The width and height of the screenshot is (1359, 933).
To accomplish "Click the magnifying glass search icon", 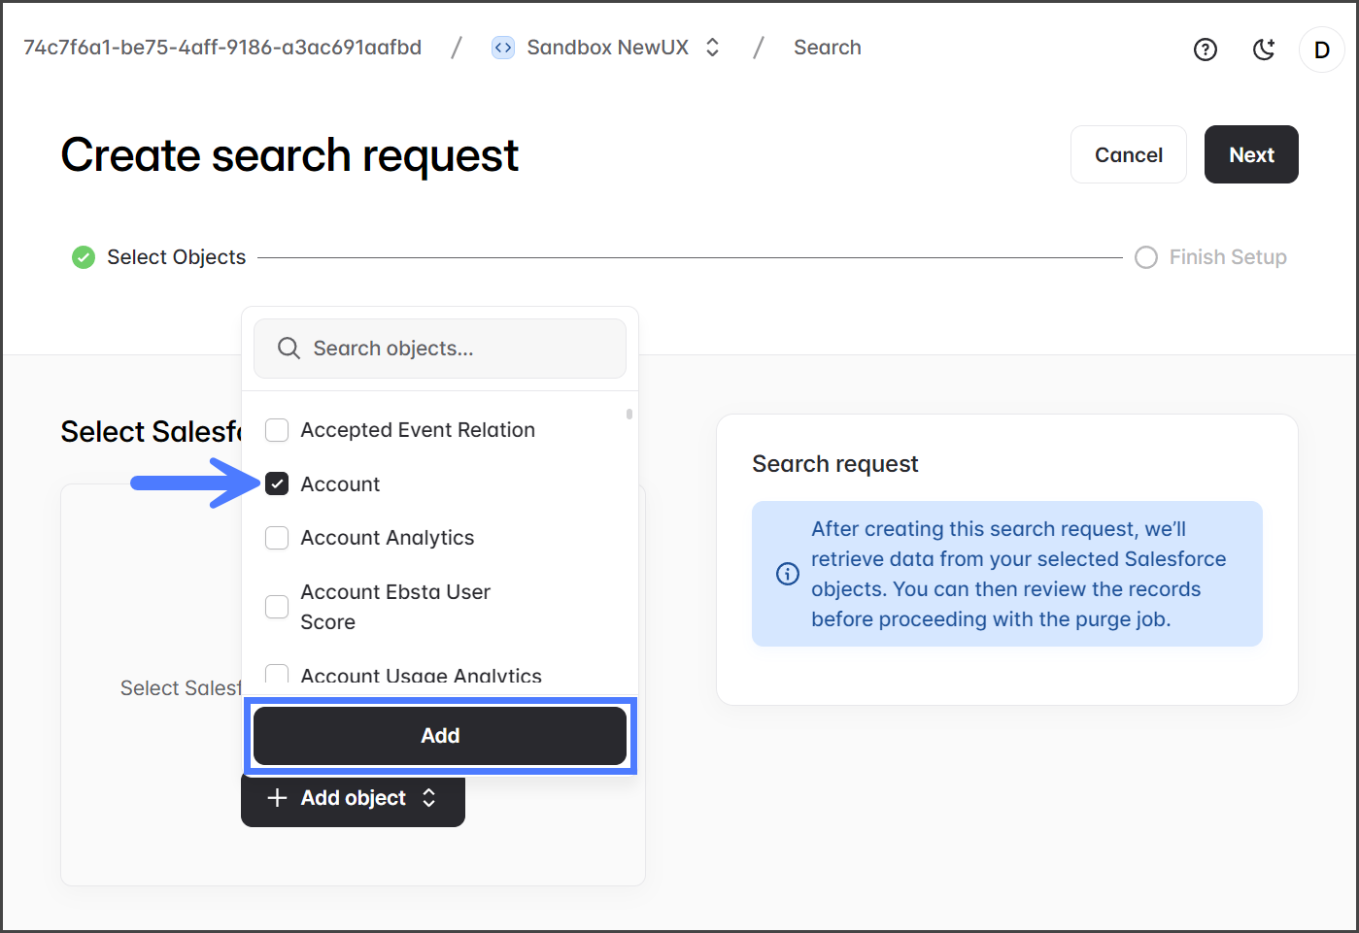I will point(289,349).
